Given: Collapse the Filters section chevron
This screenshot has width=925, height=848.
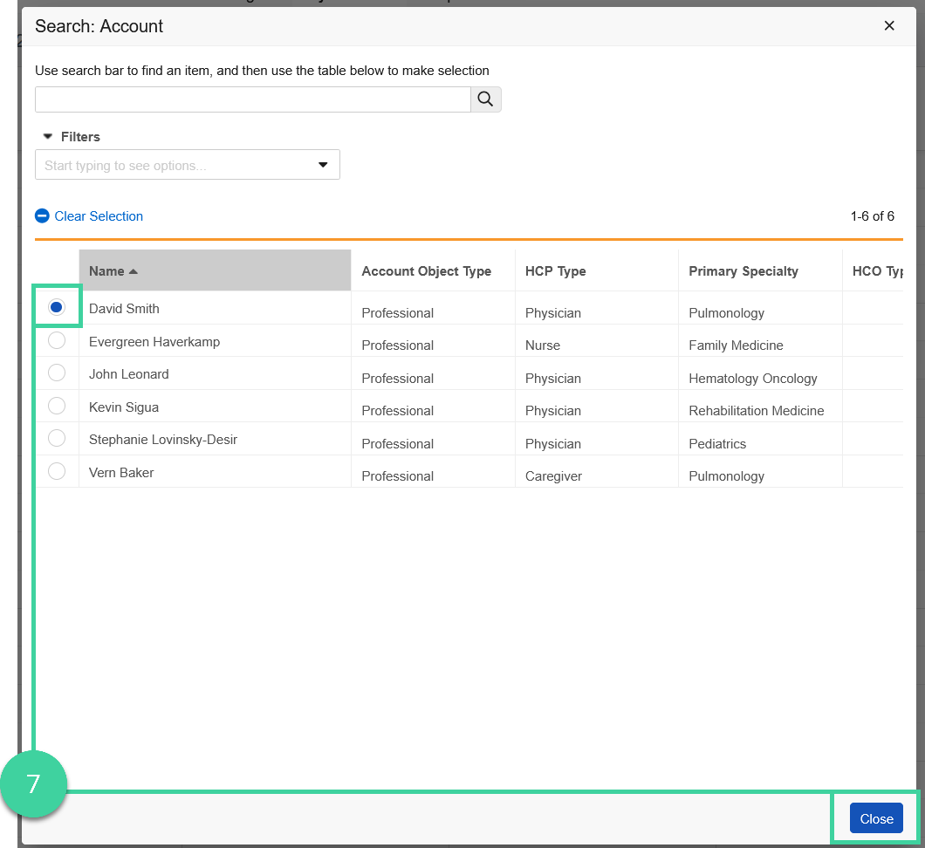Looking at the screenshot, I should coord(47,136).
